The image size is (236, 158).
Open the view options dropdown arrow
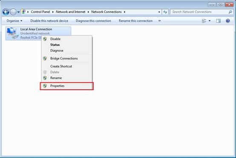click(x=210, y=21)
